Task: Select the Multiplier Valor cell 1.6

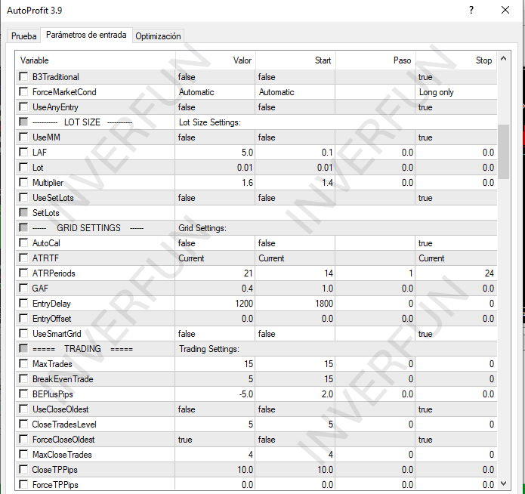Action: (215, 183)
